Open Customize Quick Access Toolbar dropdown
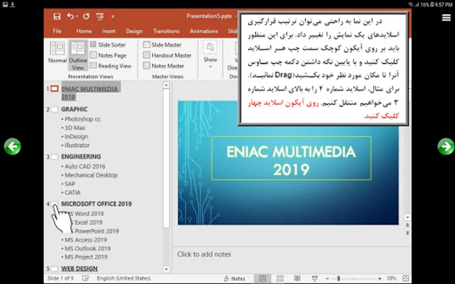Image resolution: width=455 pixels, height=284 pixels. click(113, 16)
